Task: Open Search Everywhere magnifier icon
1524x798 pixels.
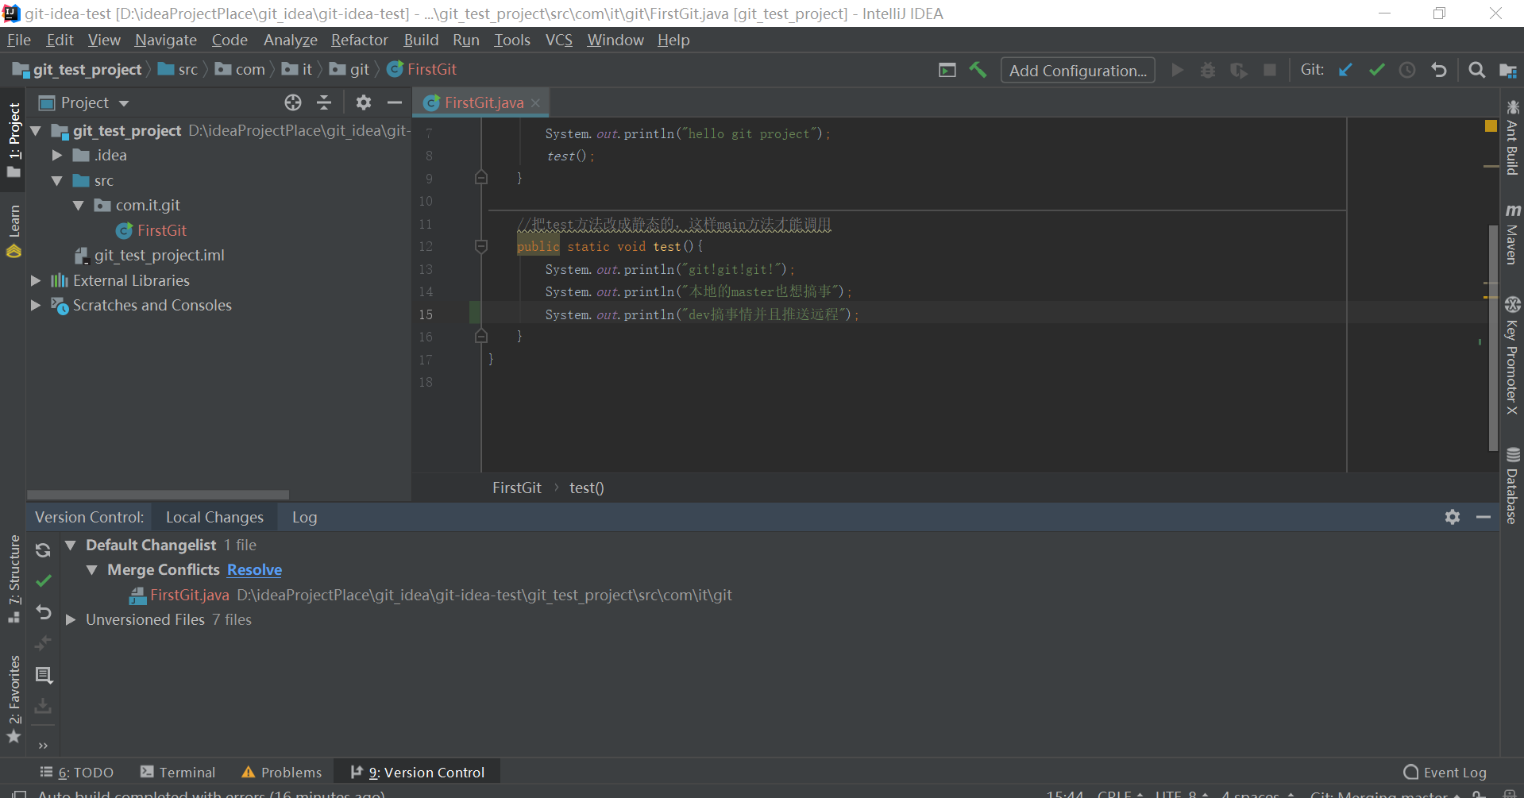Action: (x=1476, y=70)
